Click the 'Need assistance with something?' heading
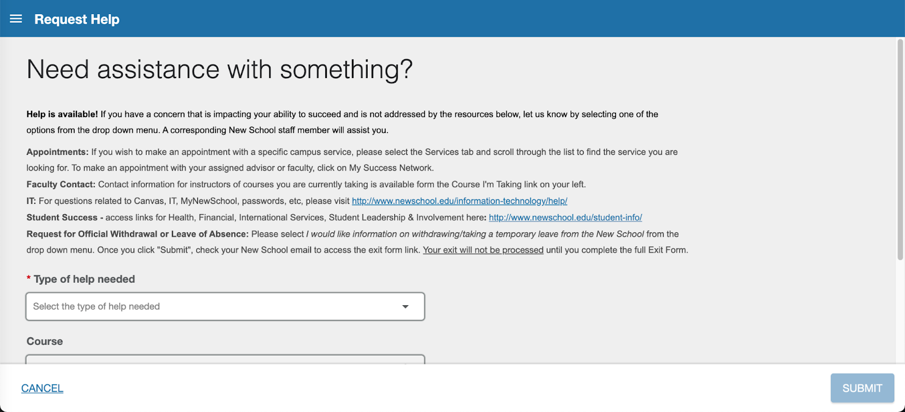 point(219,70)
